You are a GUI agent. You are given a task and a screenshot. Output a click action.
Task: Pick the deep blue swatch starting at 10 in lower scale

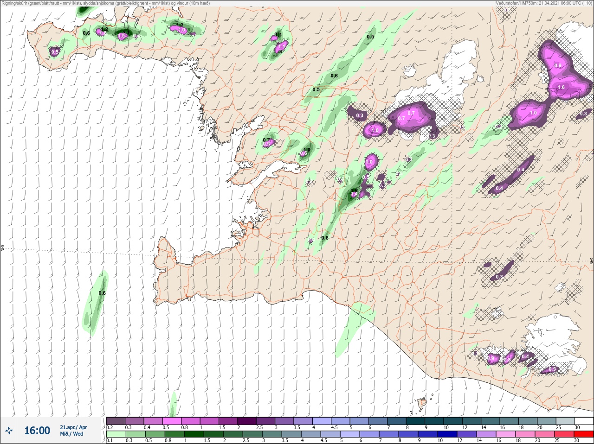tap(448, 434)
